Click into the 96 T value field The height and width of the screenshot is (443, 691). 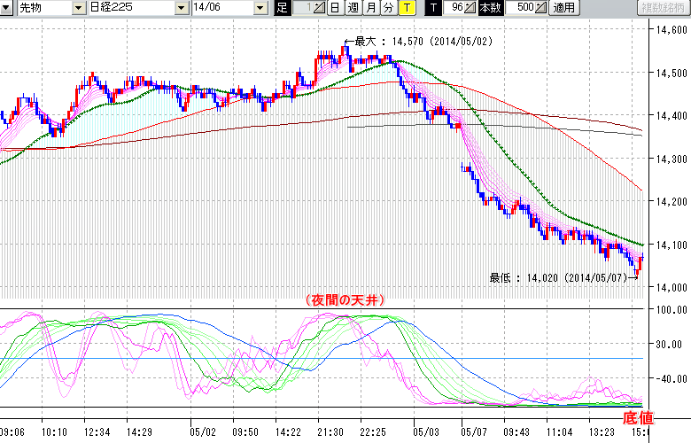point(454,8)
